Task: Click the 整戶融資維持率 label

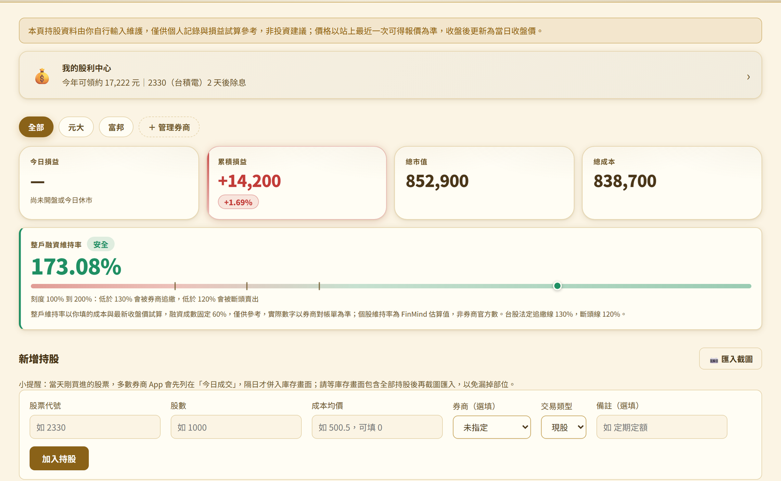Action: pos(56,245)
